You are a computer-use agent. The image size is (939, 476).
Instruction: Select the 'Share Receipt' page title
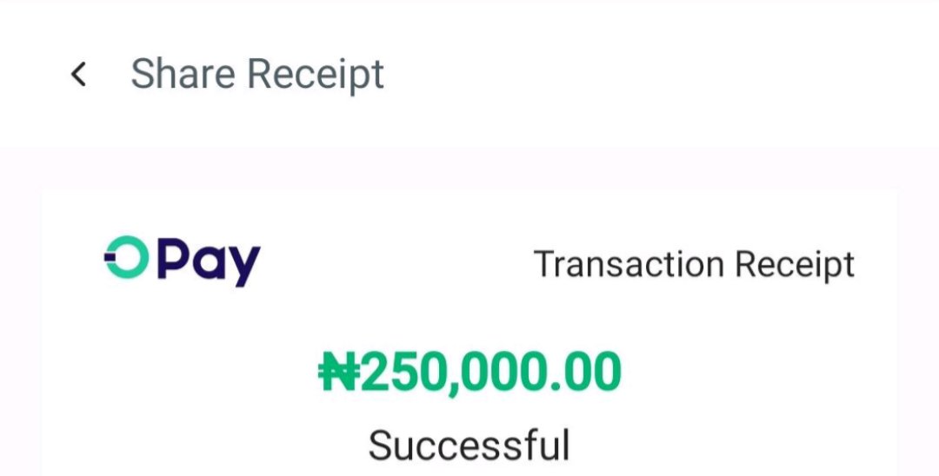256,74
